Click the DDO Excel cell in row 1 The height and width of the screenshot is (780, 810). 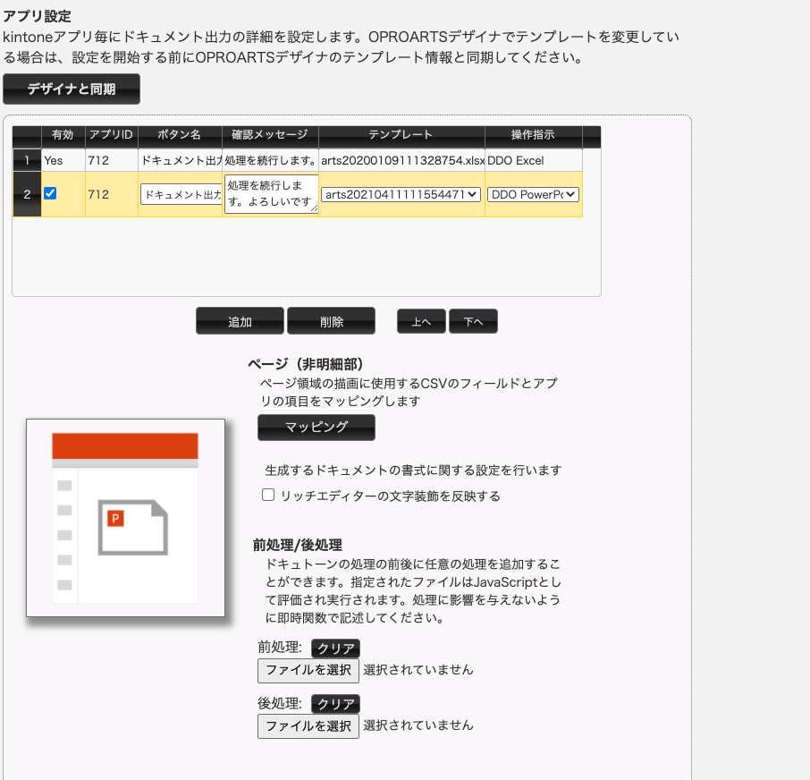[534, 160]
